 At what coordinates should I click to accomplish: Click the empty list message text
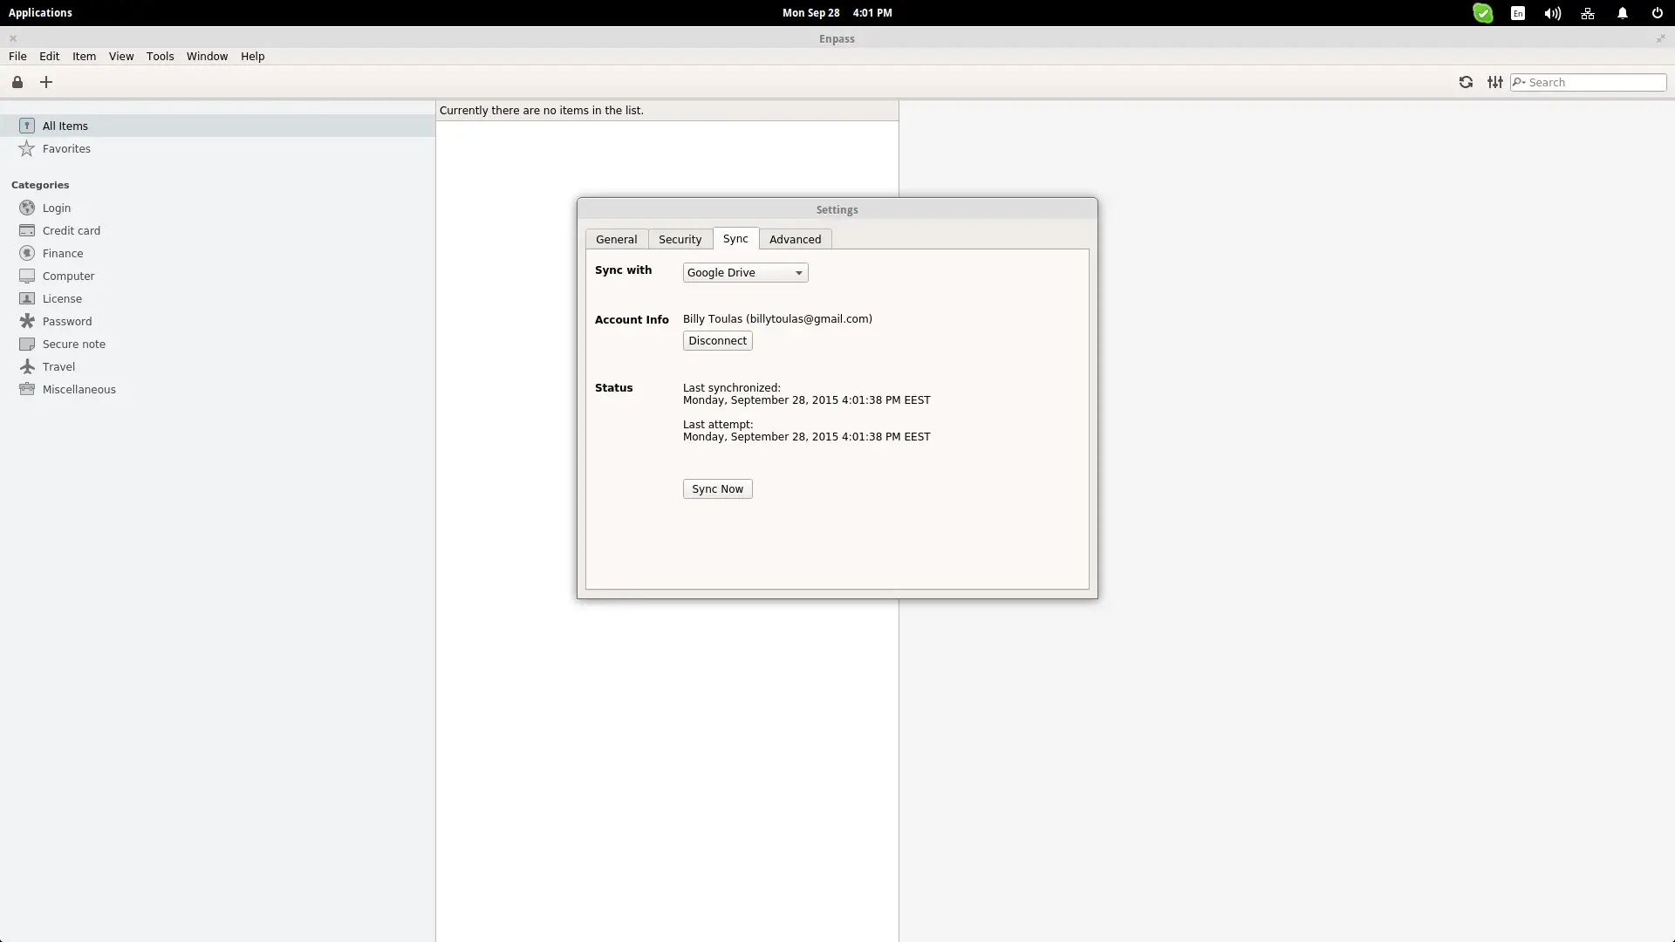point(542,111)
